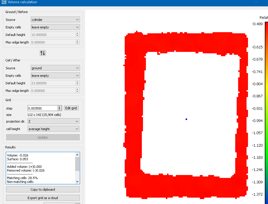268x204 pixels.
Task: Expand the cell height dropdown
Action: tap(53, 129)
